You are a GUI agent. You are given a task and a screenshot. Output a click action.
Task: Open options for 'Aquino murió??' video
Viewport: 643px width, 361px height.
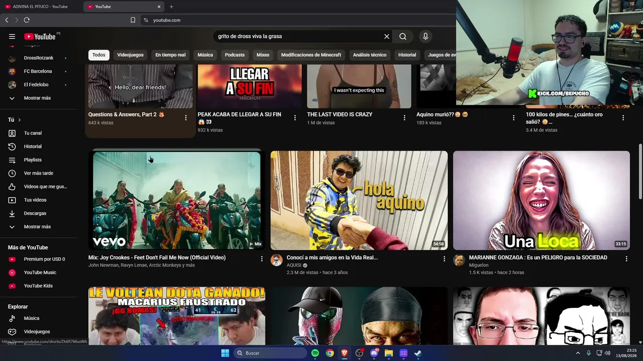click(x=513, y=118)
